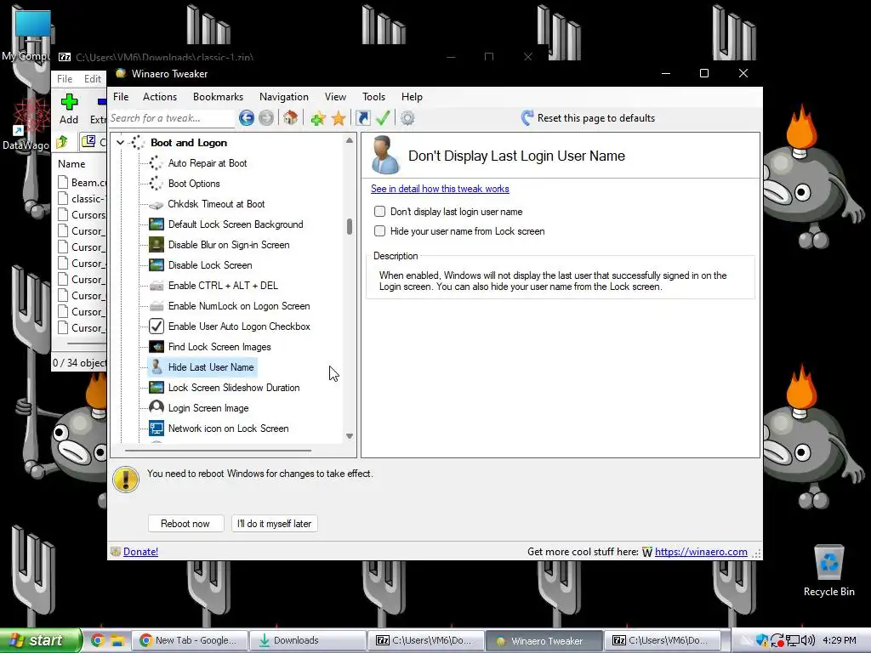Click the Reboot now button
The image size is (871, 653).
tap(185, 524)
